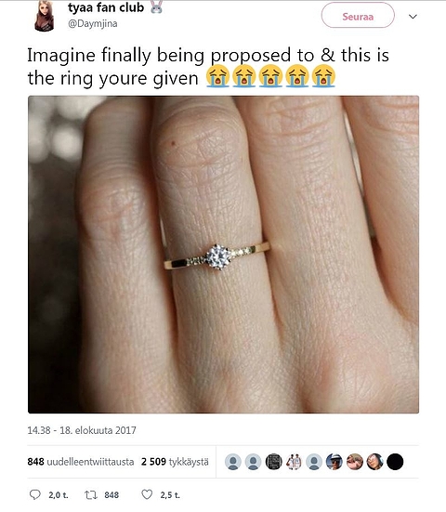Click the first default liker avatar

233,462
